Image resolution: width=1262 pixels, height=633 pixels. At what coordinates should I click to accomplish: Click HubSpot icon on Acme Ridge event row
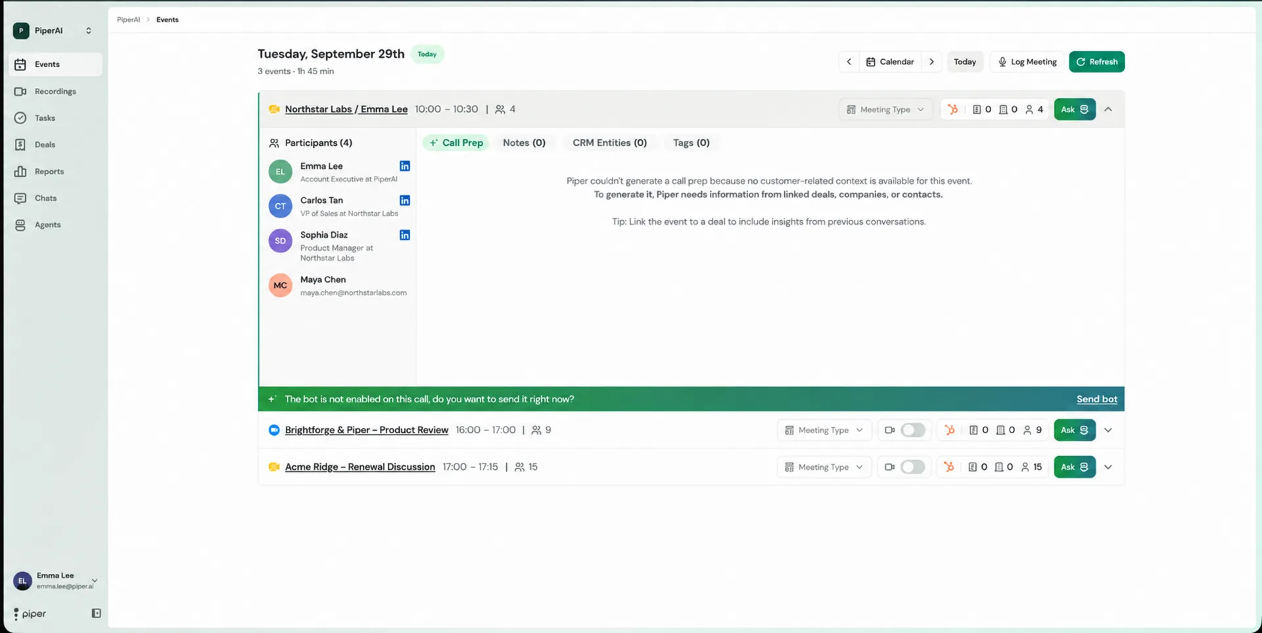(949, 467)
